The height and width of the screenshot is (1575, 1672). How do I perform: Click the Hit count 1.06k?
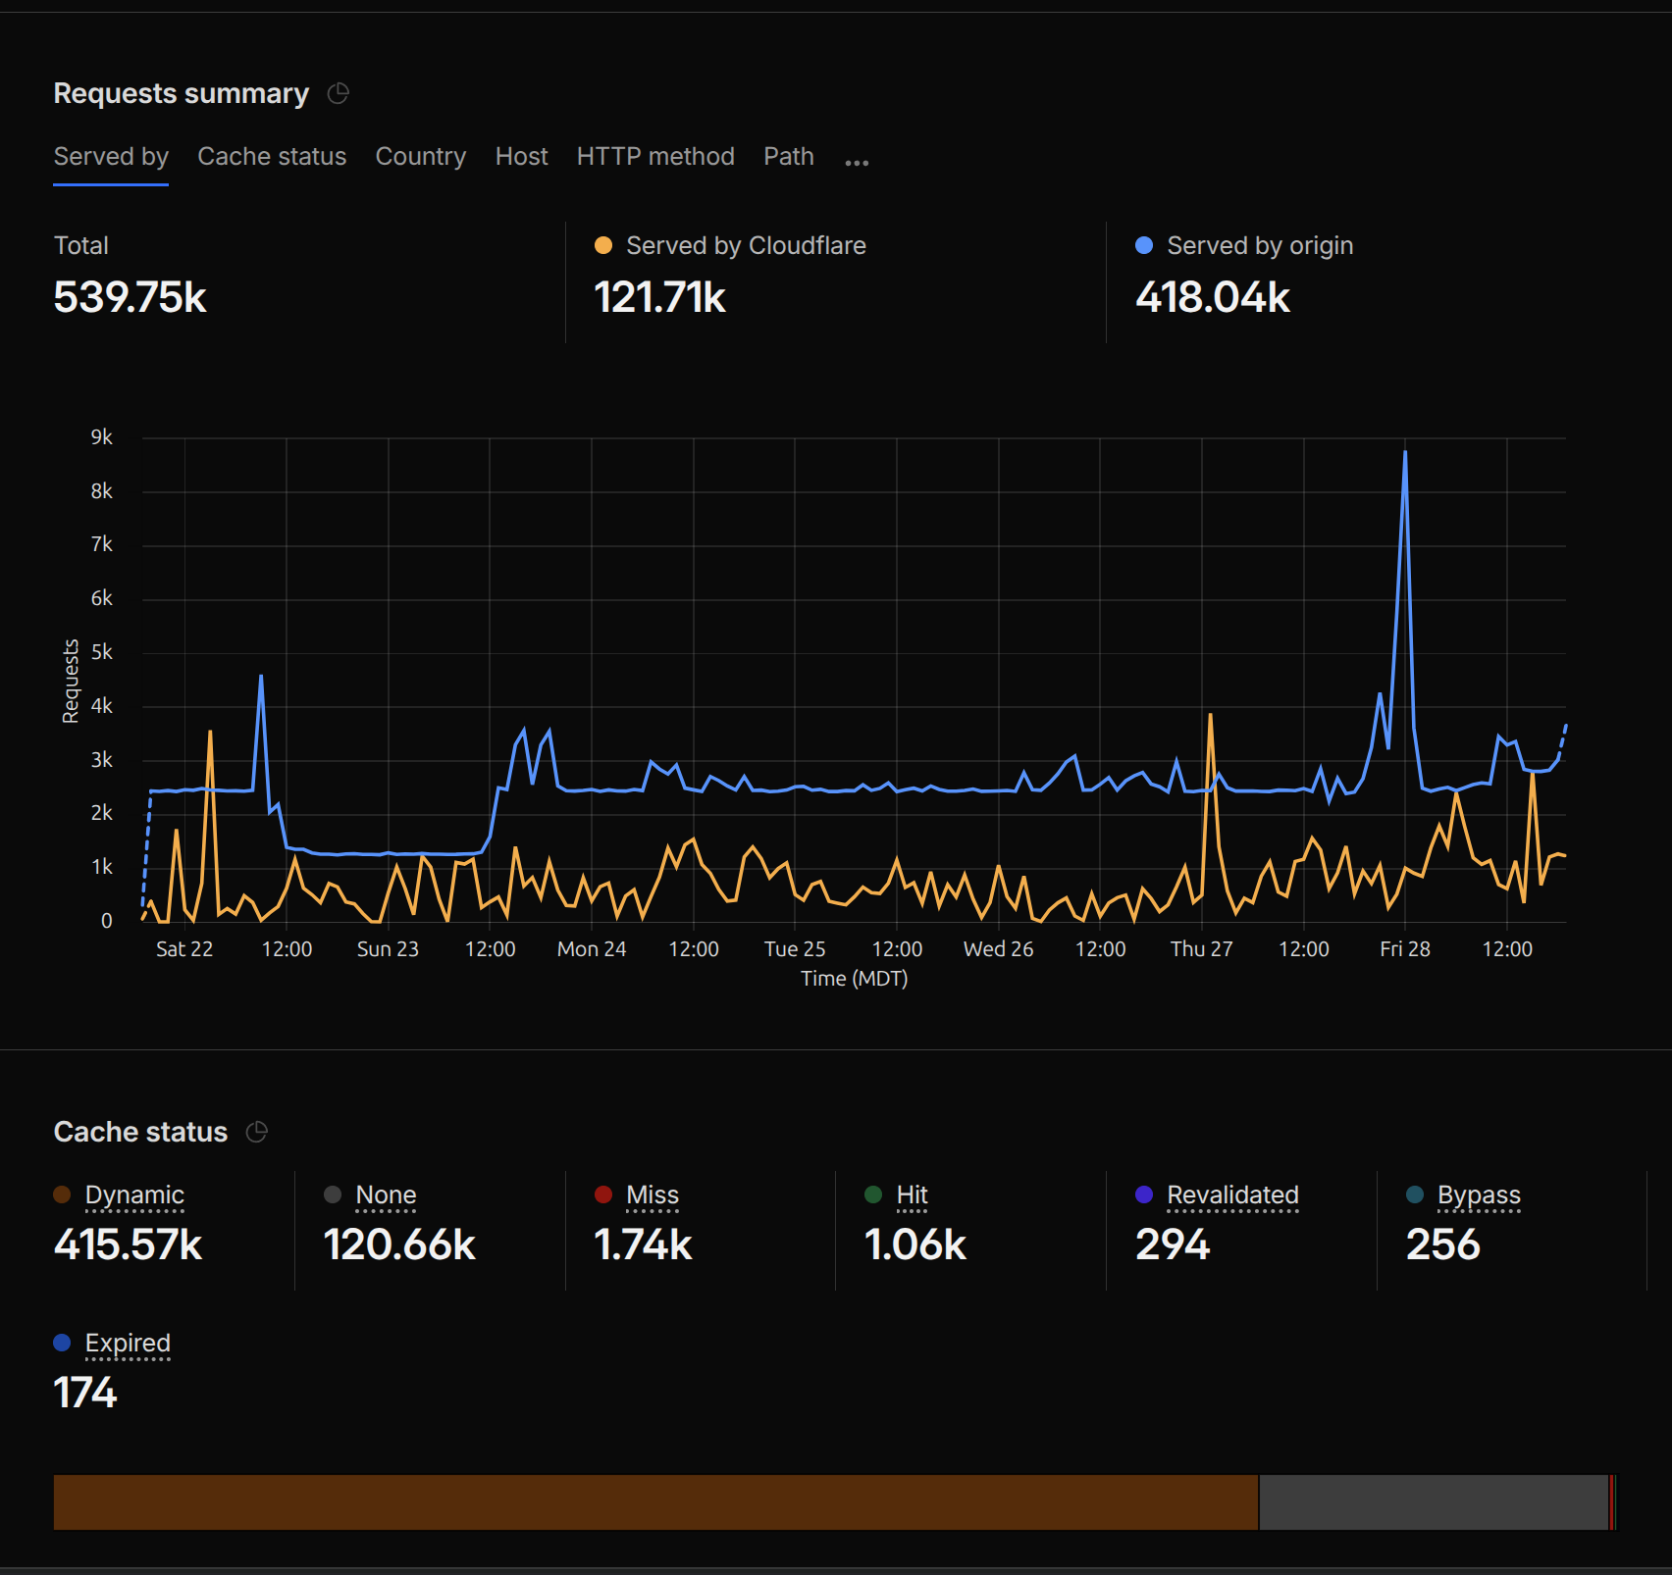tap(914, 1245)
